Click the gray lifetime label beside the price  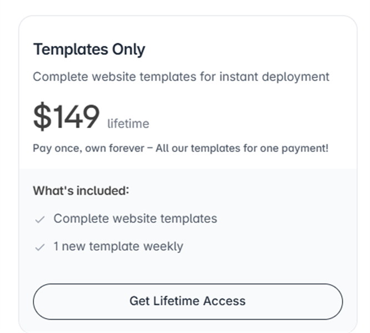128,123
